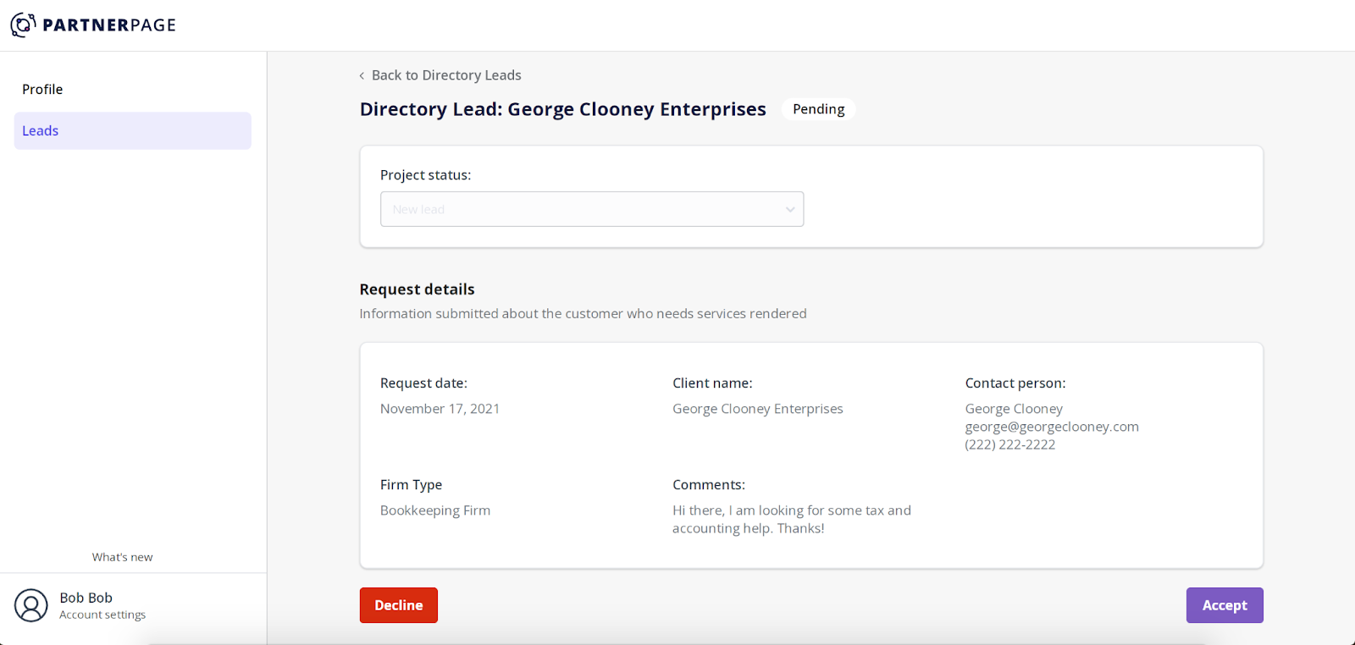Decline the directory lead
This screenshot has height=645, width=1355.
[399, 605]
